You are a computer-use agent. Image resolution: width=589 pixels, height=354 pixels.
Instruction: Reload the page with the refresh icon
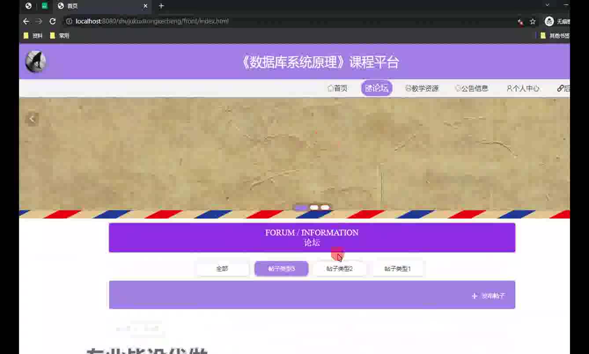(x=52, y=21)
